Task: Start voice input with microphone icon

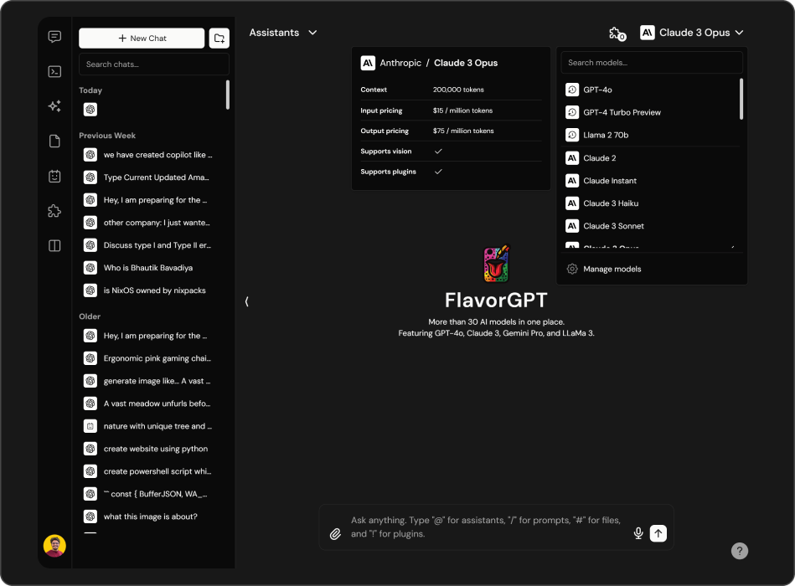Action: tap(638, 532)
